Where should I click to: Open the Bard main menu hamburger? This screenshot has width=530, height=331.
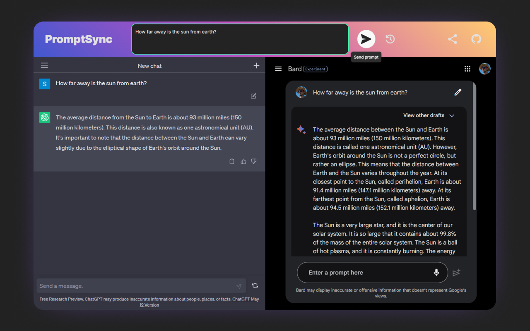click(278, 69)
